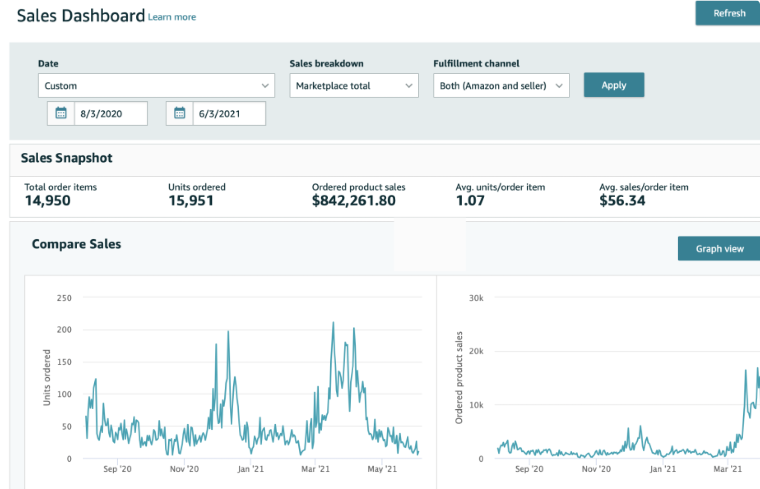Open the Fulfillment channel dropdown
The height and width of the screenshot is (489, 760).
click(x=501, y=85)
